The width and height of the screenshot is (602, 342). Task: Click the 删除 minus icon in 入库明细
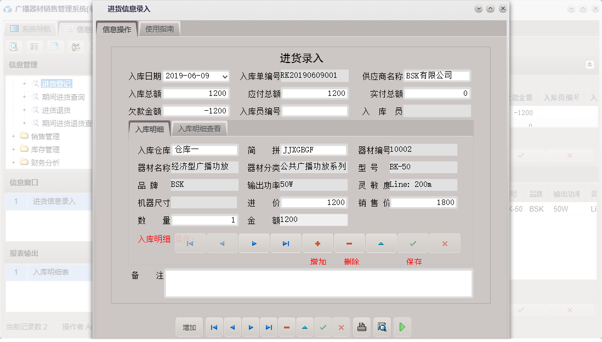(x=349, y=243)
